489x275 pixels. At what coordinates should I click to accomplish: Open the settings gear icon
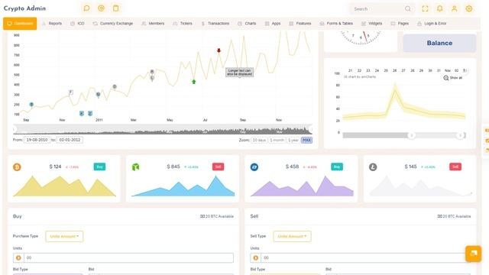tap(469, 8)
